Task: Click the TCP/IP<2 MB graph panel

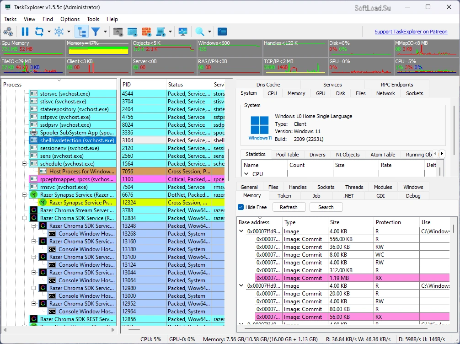Action: click(295, 67)
